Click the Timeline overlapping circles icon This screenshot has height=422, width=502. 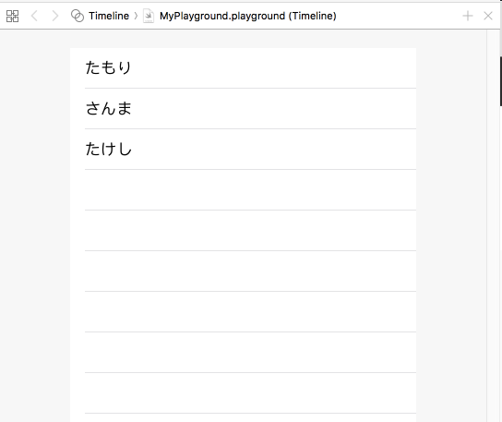78,16
